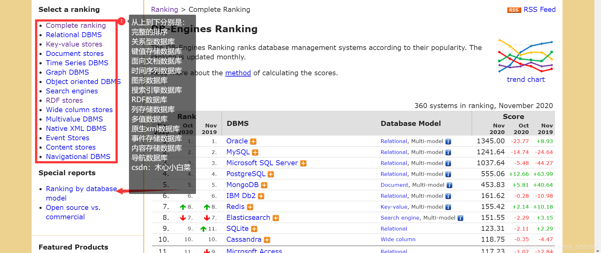Open the Redis DBMS page
601x253 pixels.
(235, 207)
